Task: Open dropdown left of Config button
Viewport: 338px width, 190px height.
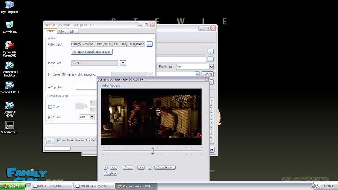Action: [197, 74]
